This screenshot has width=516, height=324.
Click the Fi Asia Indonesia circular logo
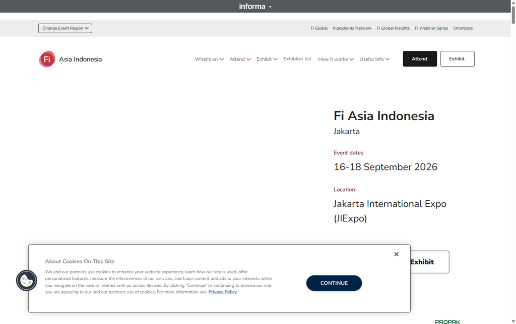pyautogui.click(x=47, y=59)
